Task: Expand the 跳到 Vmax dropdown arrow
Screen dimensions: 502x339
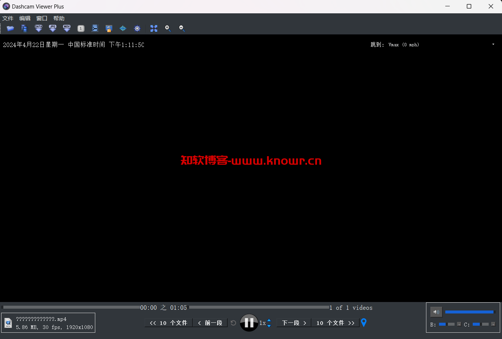Action: pyautogui.click(x=493, y=44)
